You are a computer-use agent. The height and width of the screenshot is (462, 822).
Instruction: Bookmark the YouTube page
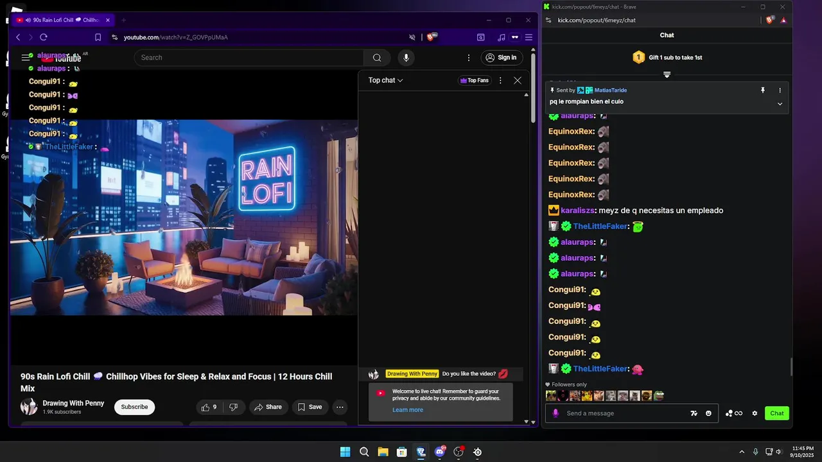[x=98, y=37]
